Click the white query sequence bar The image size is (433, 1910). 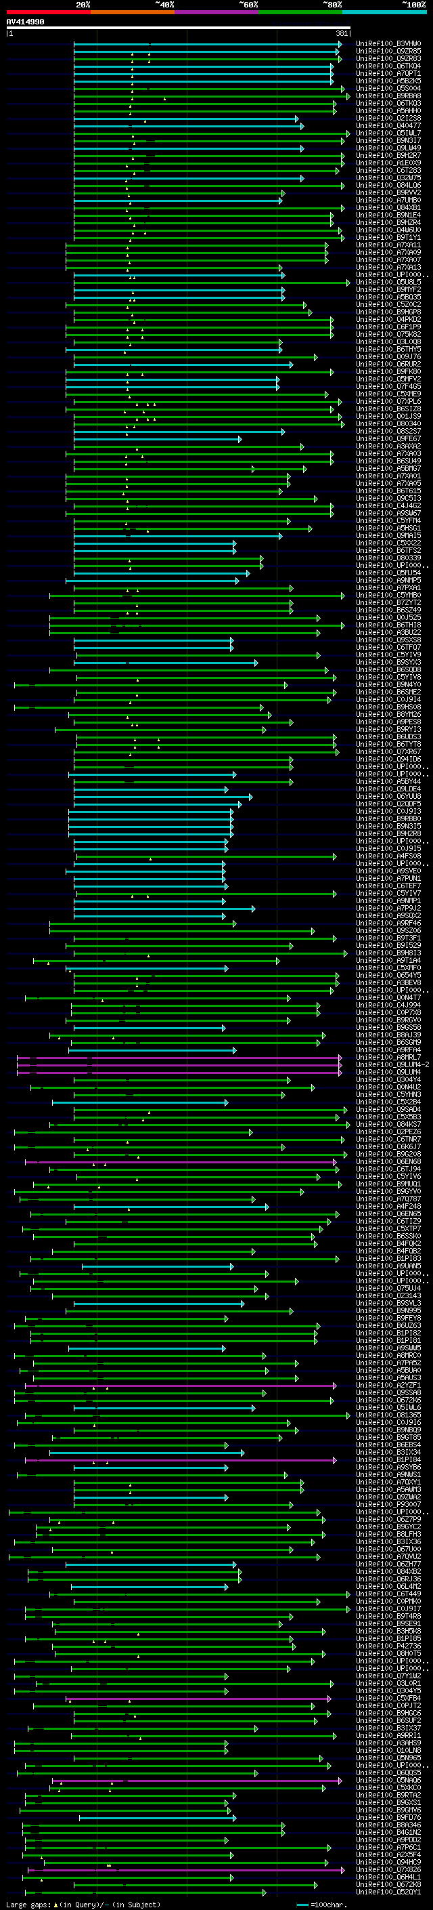click(x=179, y=27)
